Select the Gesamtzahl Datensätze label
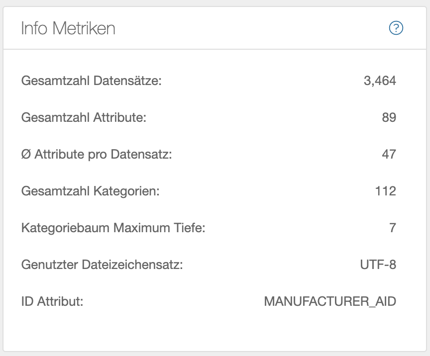The image size is (430, 356). point(92,81)
